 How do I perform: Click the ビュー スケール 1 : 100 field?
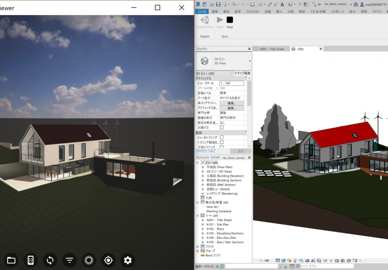click(x=231, y=83)
